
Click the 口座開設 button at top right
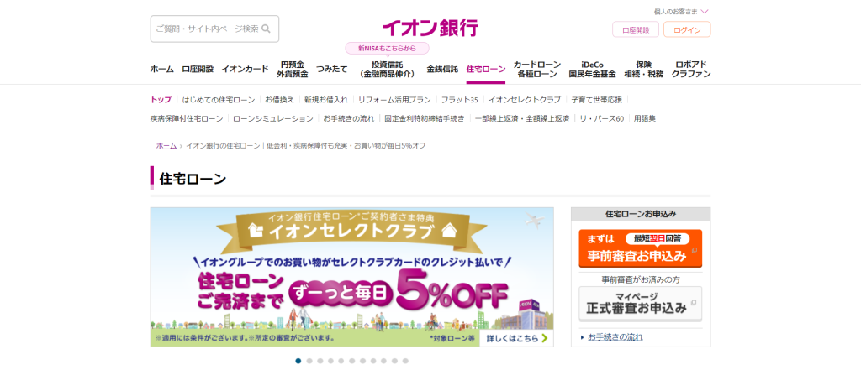point(636,29)
